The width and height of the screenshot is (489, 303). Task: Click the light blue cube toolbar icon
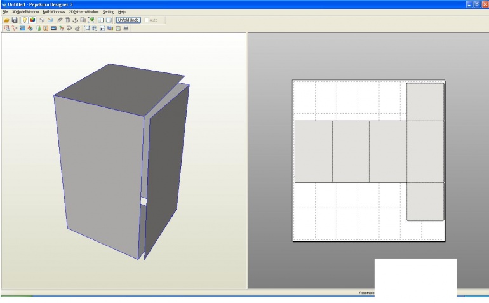tap(50, 20)
